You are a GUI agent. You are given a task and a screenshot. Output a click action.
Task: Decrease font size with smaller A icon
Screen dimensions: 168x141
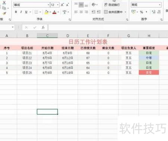[68, 5]
